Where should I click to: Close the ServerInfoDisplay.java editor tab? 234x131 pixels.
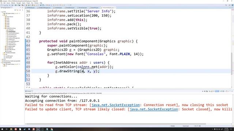point(115,8)
